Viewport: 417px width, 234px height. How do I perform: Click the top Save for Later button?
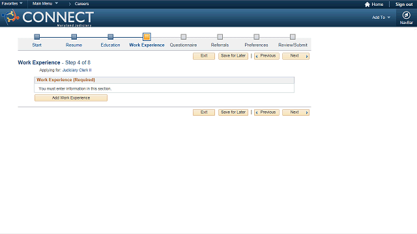click(233, 56)
